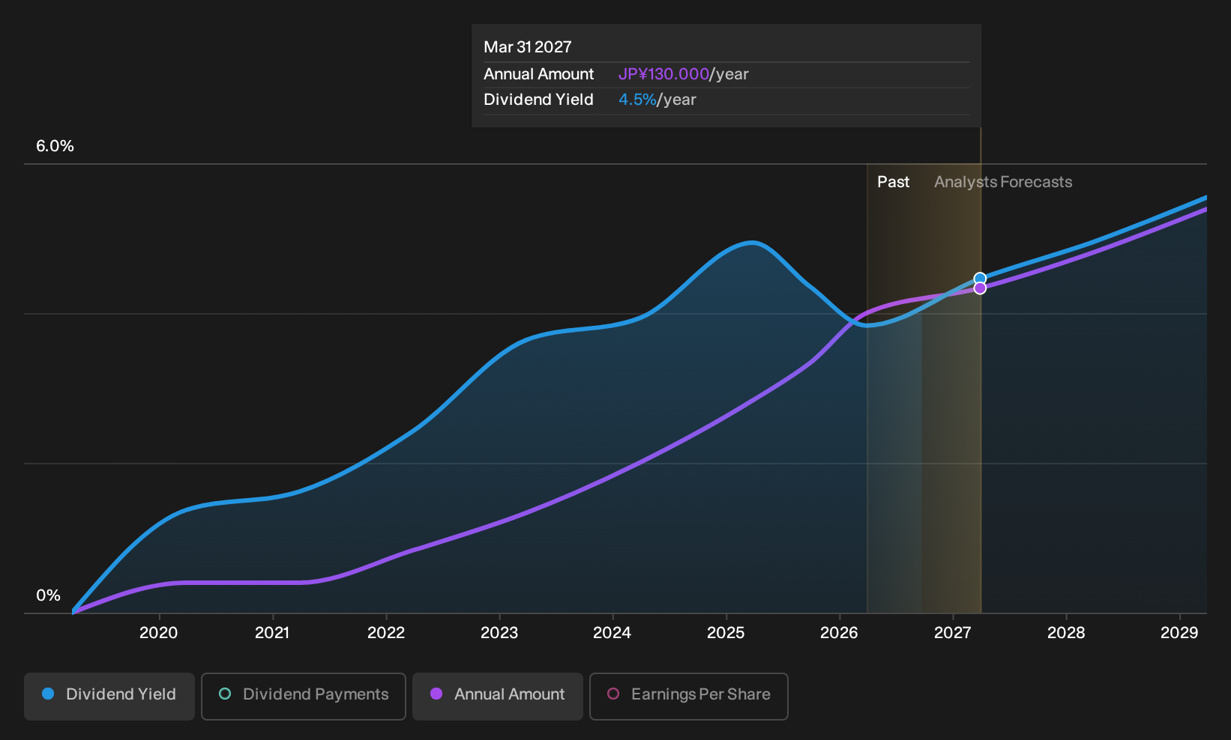Screen dimensions: 1231x740
Task: Click the purple Annual Amount legend dot
Action: point(436,694)
